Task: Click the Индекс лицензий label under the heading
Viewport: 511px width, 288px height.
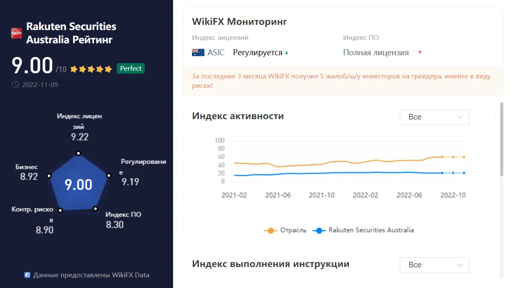Action: [x=220, y=37]
